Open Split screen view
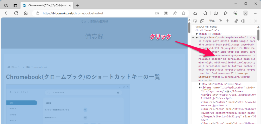Screen dimensions: 261x124 [216, 13]
